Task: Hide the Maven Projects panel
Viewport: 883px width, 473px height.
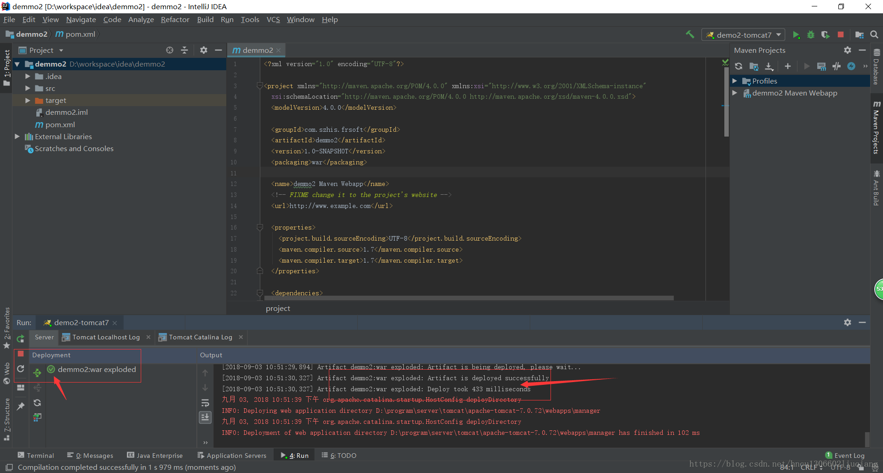Action: (x=862, y=50)
